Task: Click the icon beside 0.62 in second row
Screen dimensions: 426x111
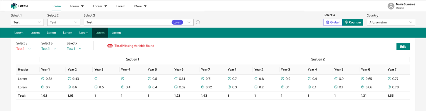Action: point(176,87)
